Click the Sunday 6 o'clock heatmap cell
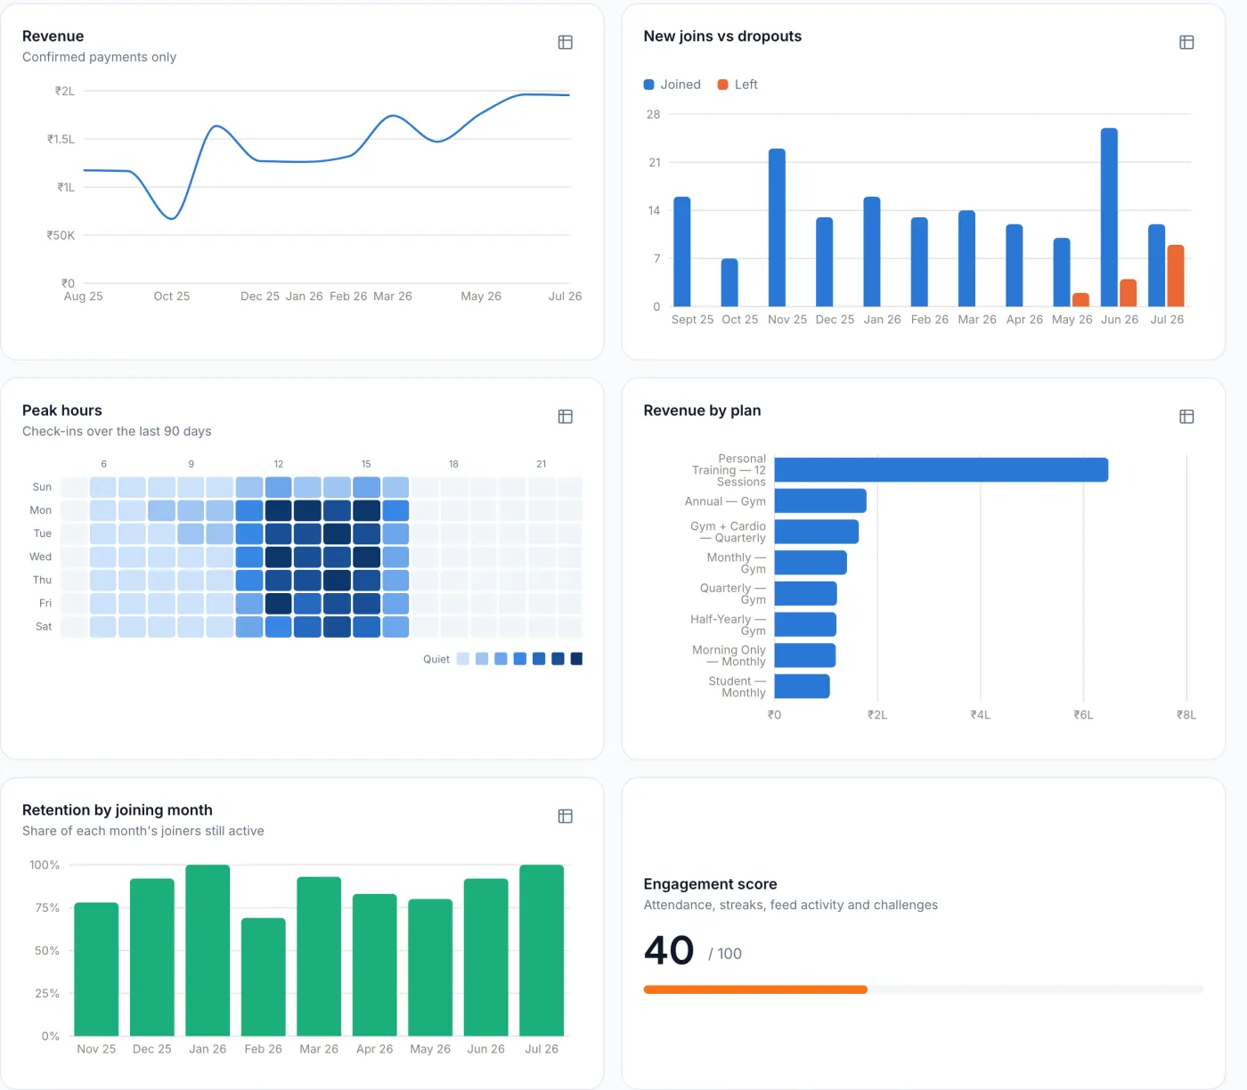Viewport: 1247px width, 1090px height. pyautogui.click(x=103, y=487)
